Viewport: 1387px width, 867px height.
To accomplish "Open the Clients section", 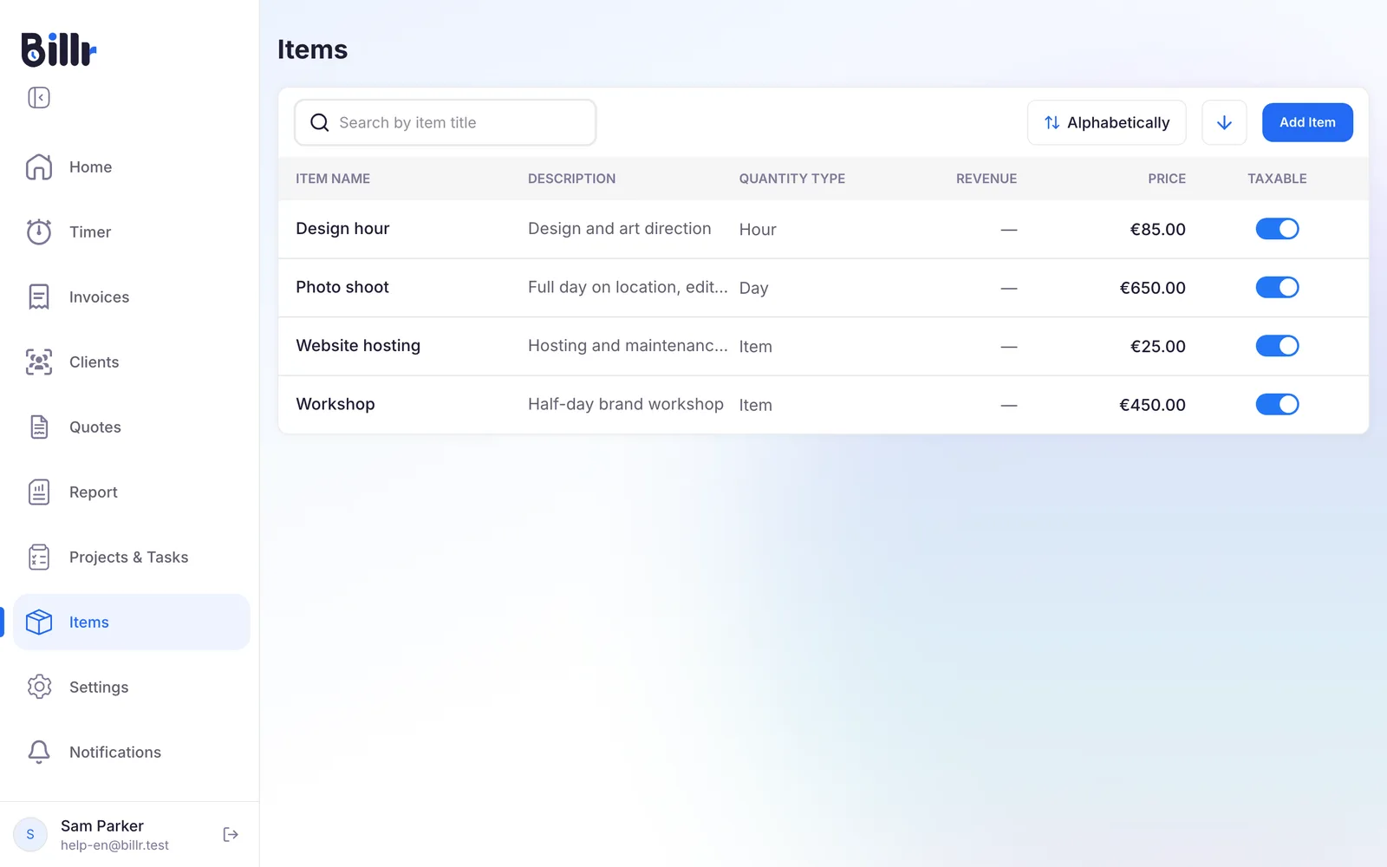I will point(132,362).
